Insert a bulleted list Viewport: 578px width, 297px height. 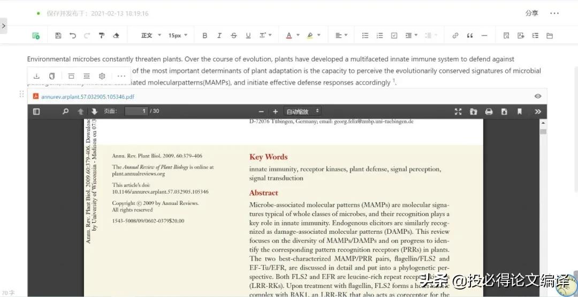(366, 36)
